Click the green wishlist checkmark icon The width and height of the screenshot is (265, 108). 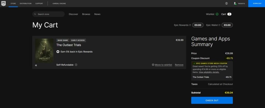(217, 14)
